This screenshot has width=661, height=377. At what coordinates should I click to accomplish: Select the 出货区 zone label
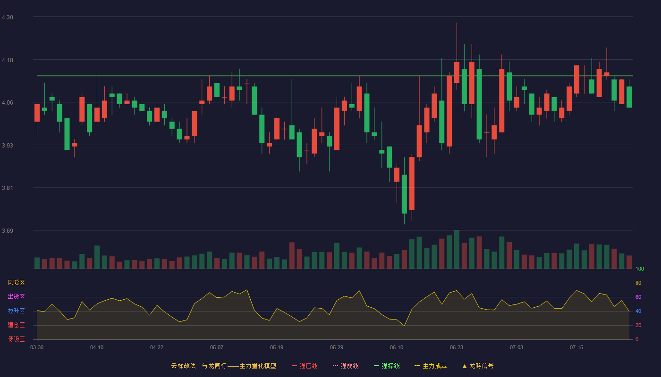pyautogui.click(x=17, y=297)
